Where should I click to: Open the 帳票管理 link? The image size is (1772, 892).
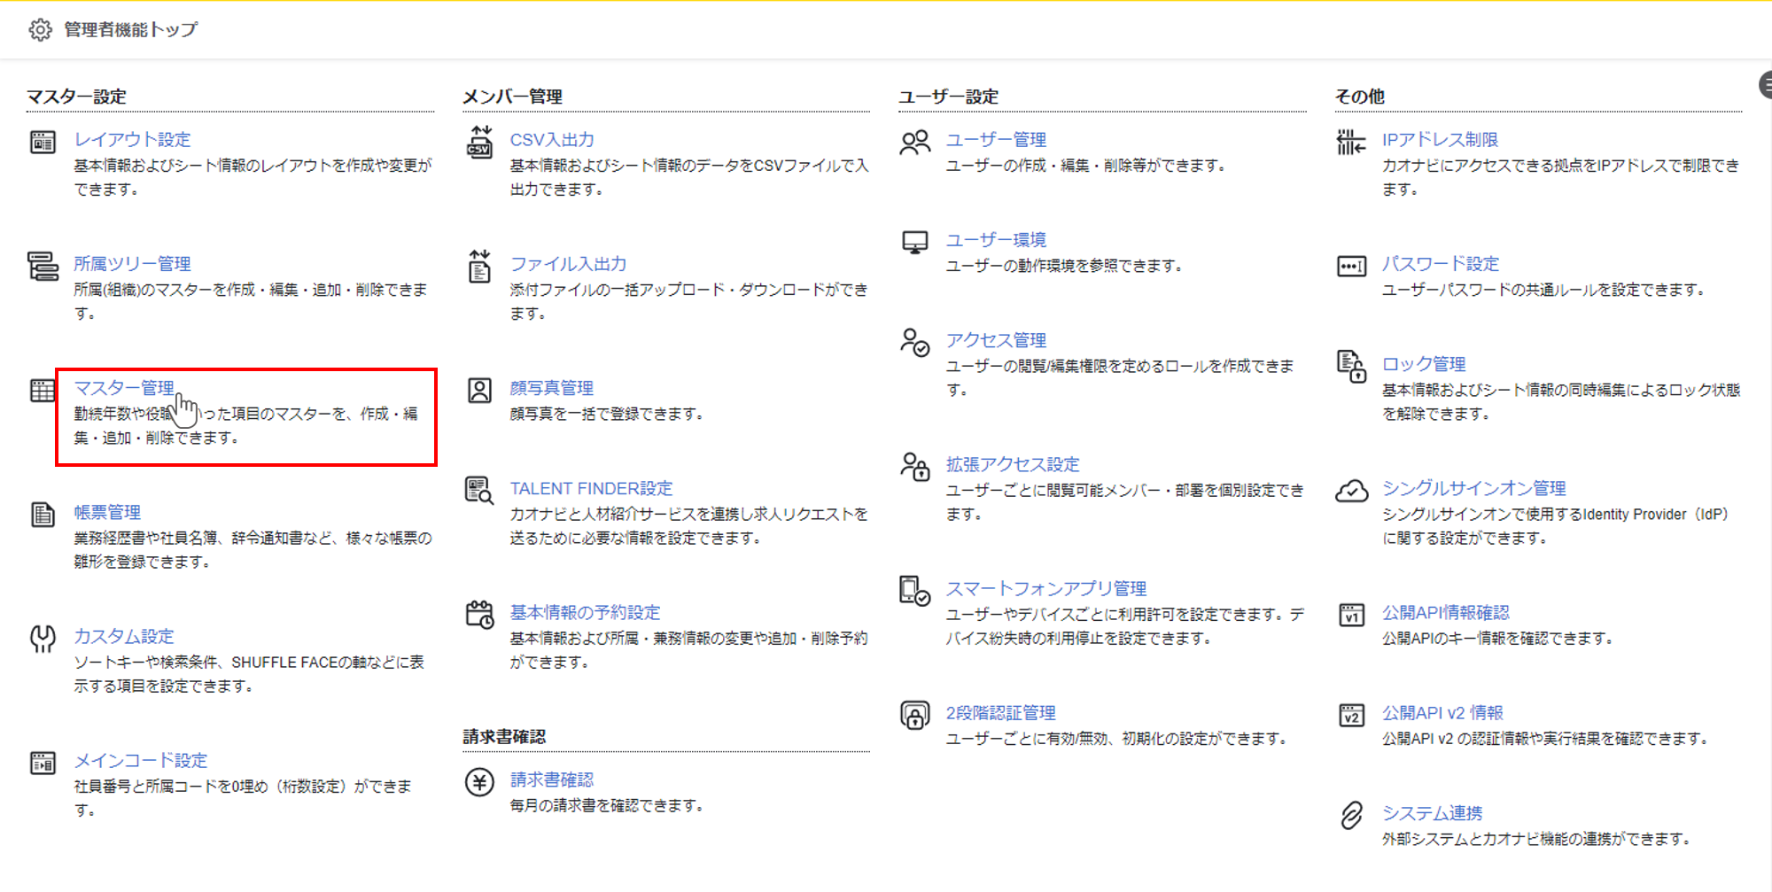pos(107,512)
